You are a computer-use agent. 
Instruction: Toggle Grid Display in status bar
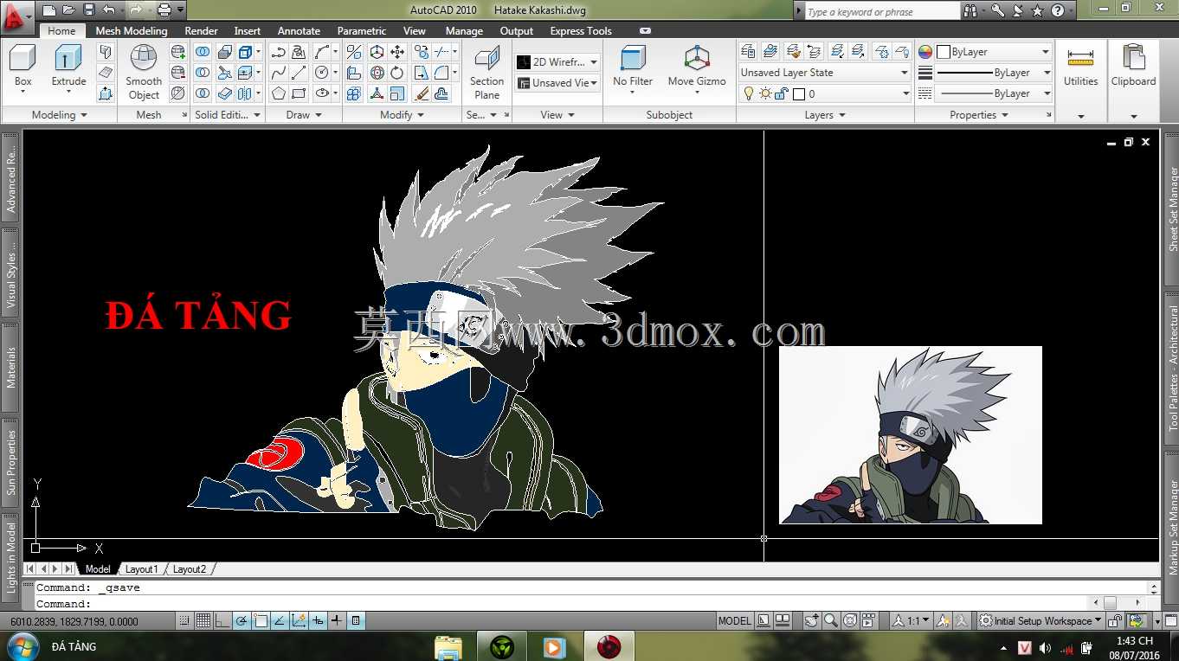click(203, 620)
